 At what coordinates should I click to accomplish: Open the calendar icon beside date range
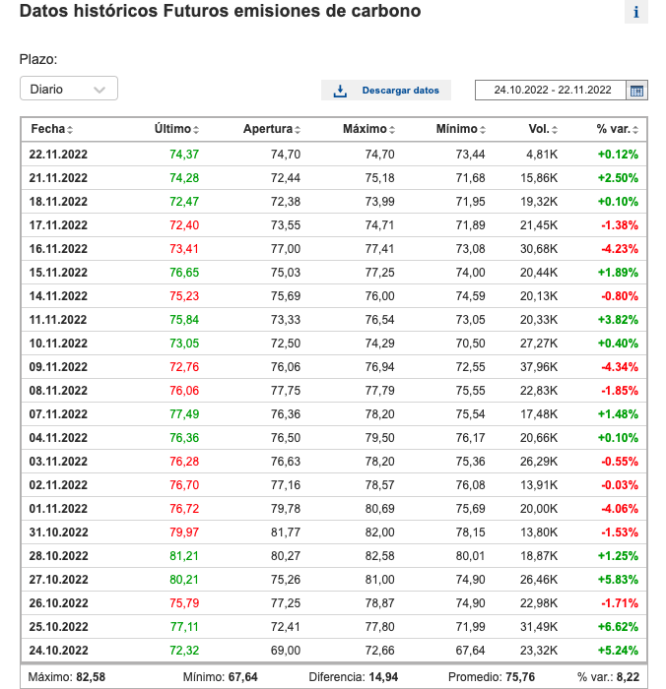pos(636,91)
